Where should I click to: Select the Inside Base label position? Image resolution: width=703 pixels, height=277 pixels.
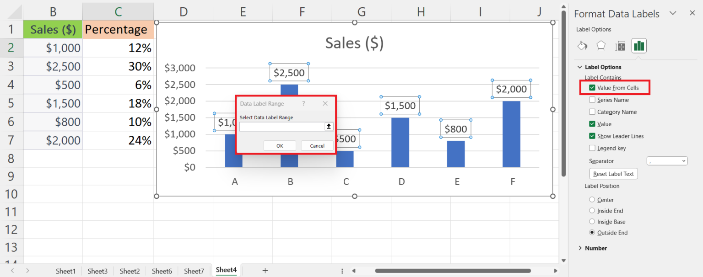tap(593, 222)
